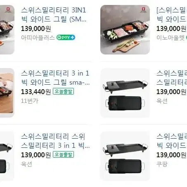Open 스위스밀리터리 3IN1 빅 와이드 그릴 (SM listing
This screenshot has width=187, height=187.
pyautogui.click(x=54, y=15)
